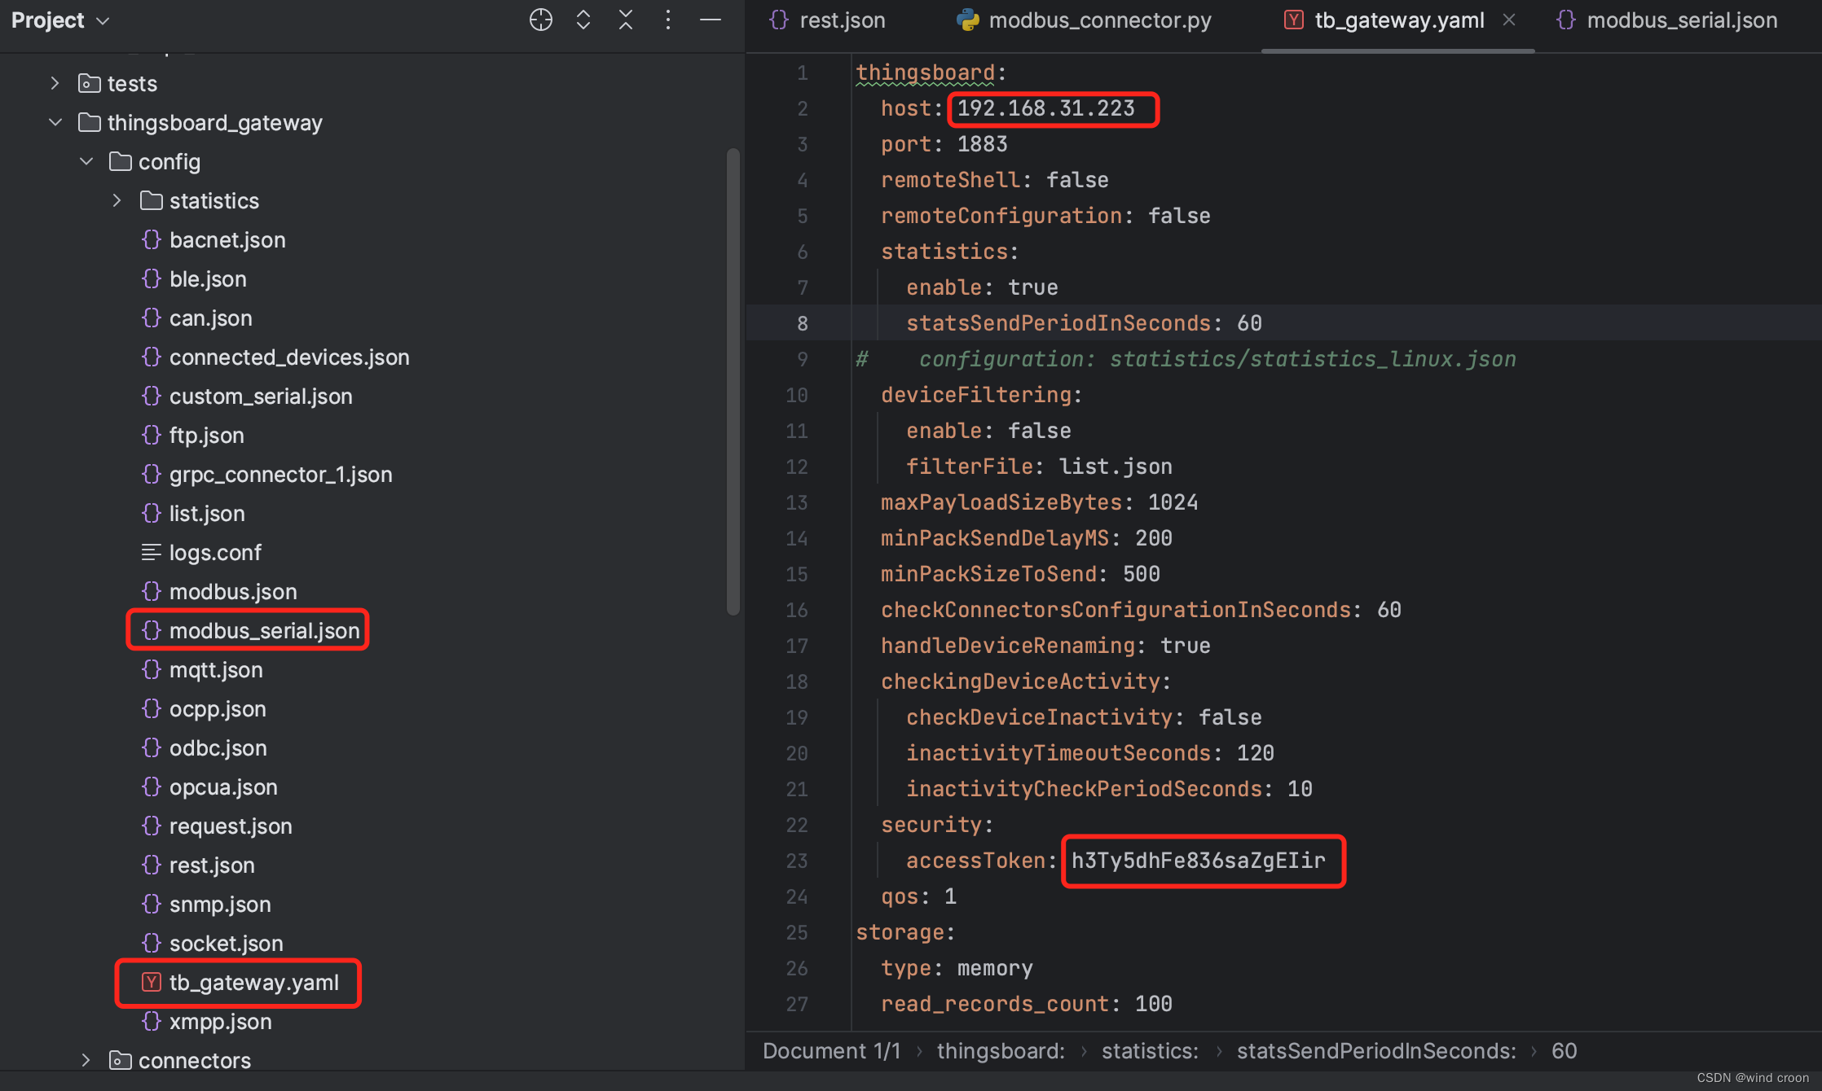Click 'statistics:' breadcrumb in status bar
The width and height of the screenshot is (1822, 1091).
tap(1150, 1051)
